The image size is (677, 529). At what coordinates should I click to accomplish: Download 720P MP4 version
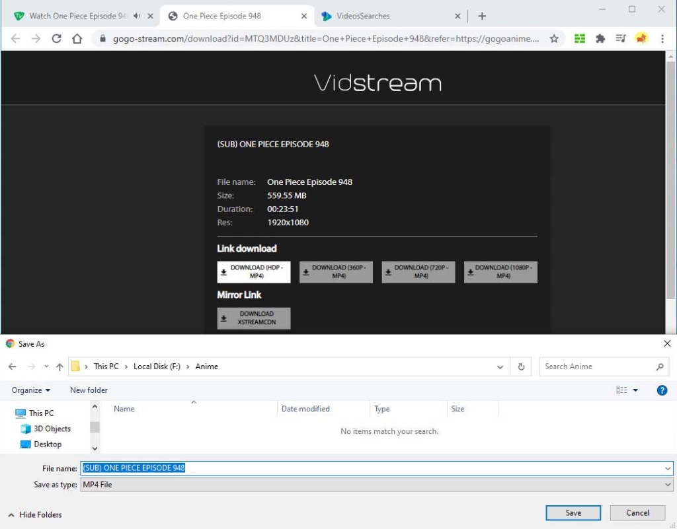(x=418, y=272)
